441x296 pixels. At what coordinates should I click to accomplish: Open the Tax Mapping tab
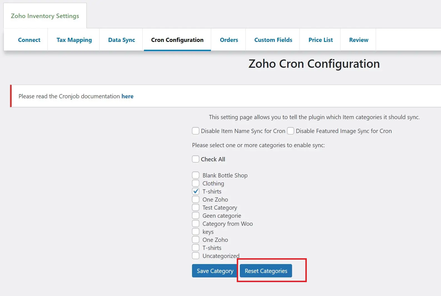(x=74, y=40)
